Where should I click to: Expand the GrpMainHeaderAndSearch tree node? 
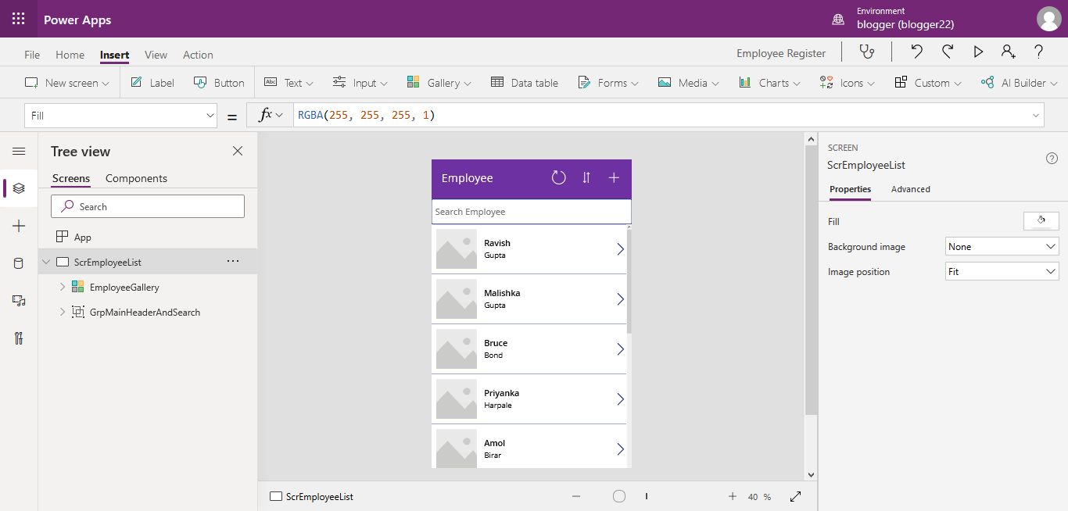pos(63,313)
